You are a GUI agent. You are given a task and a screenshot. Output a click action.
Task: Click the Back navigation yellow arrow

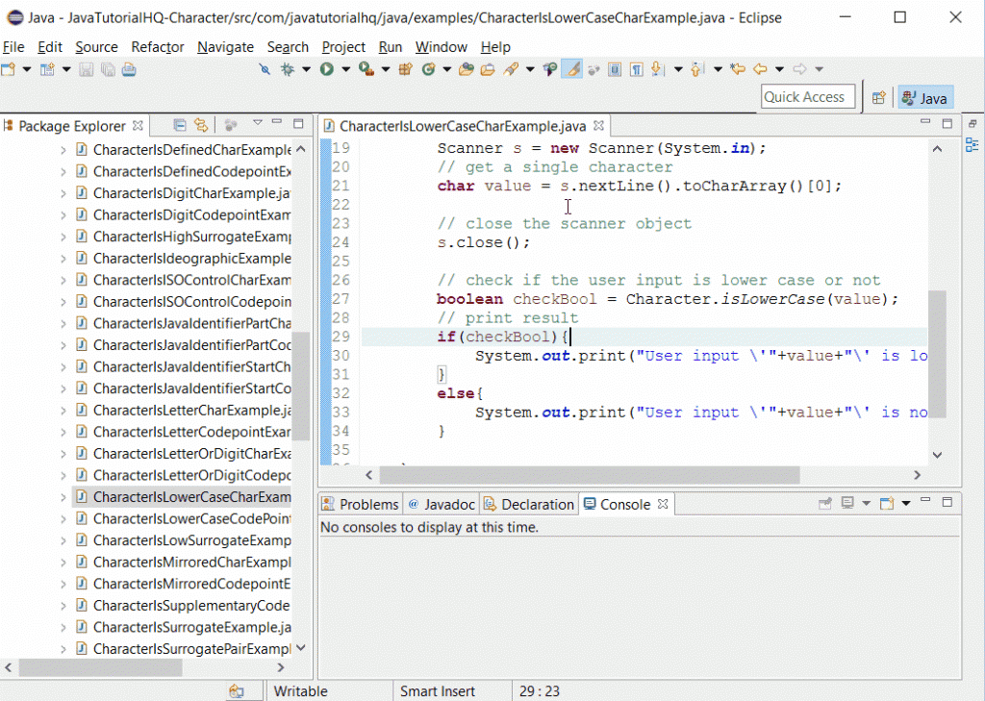click(760, 69)
